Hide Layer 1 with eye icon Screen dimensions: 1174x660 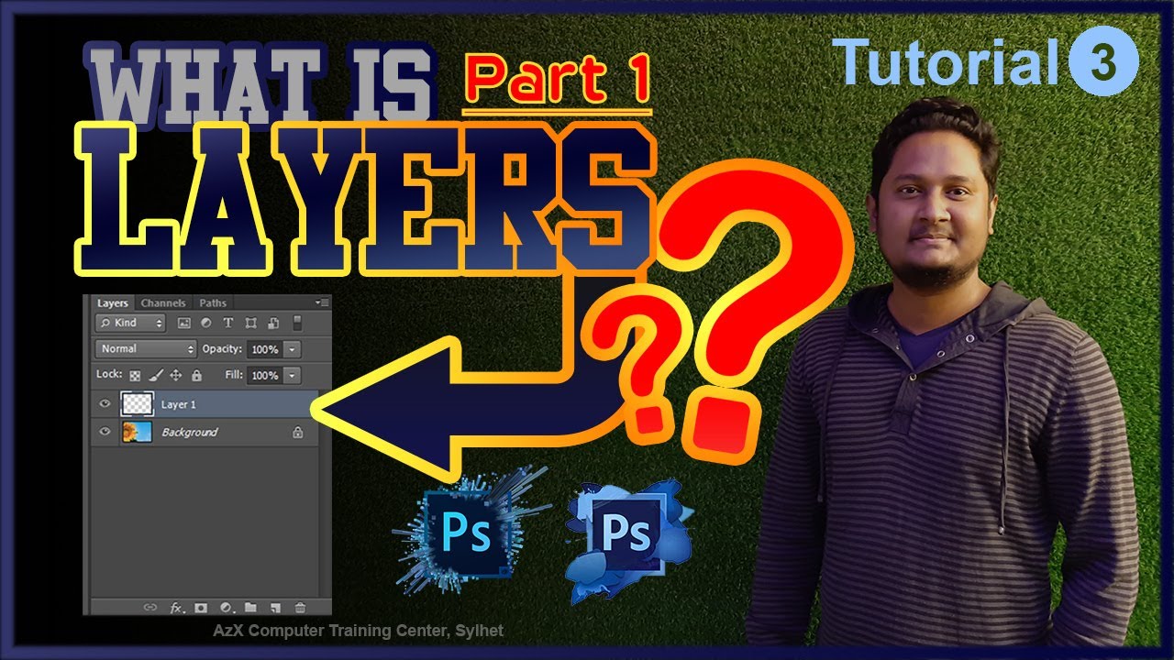(x=105, y=404)
